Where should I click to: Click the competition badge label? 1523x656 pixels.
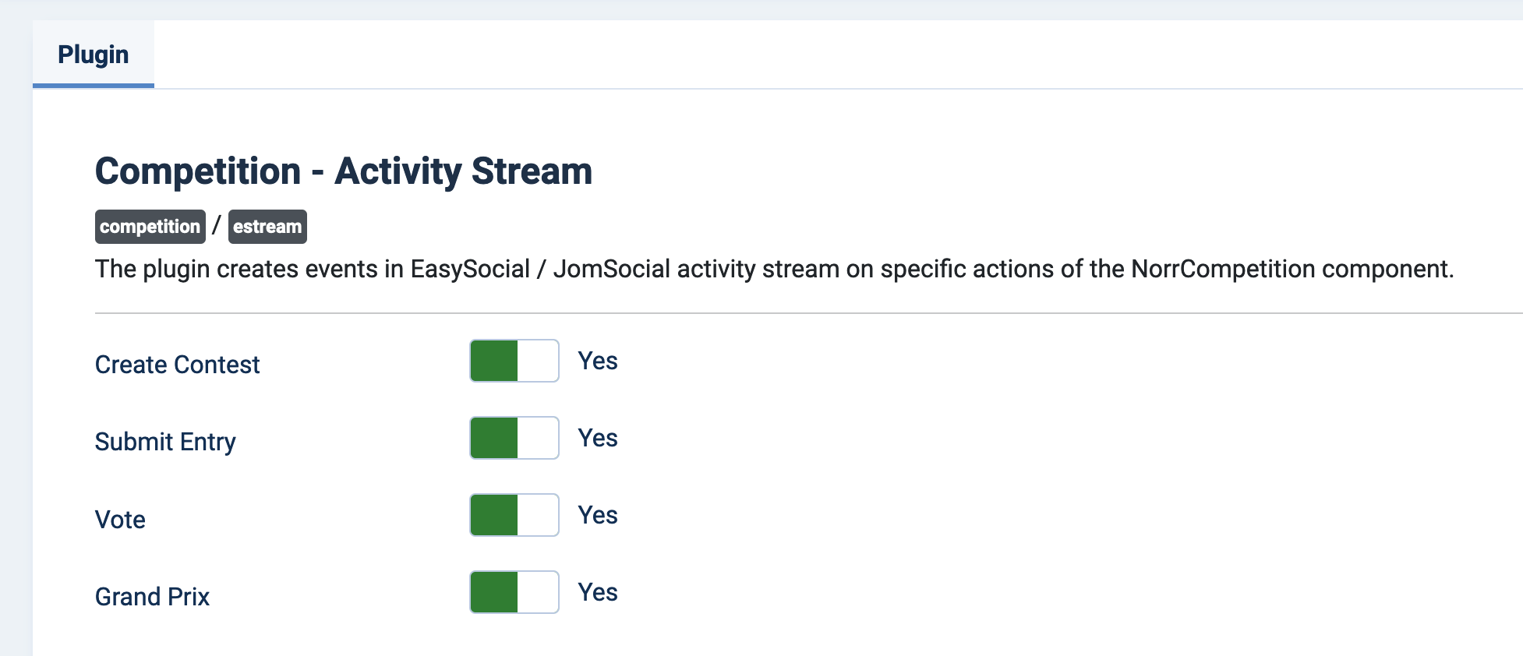click(x=150, y=227)
